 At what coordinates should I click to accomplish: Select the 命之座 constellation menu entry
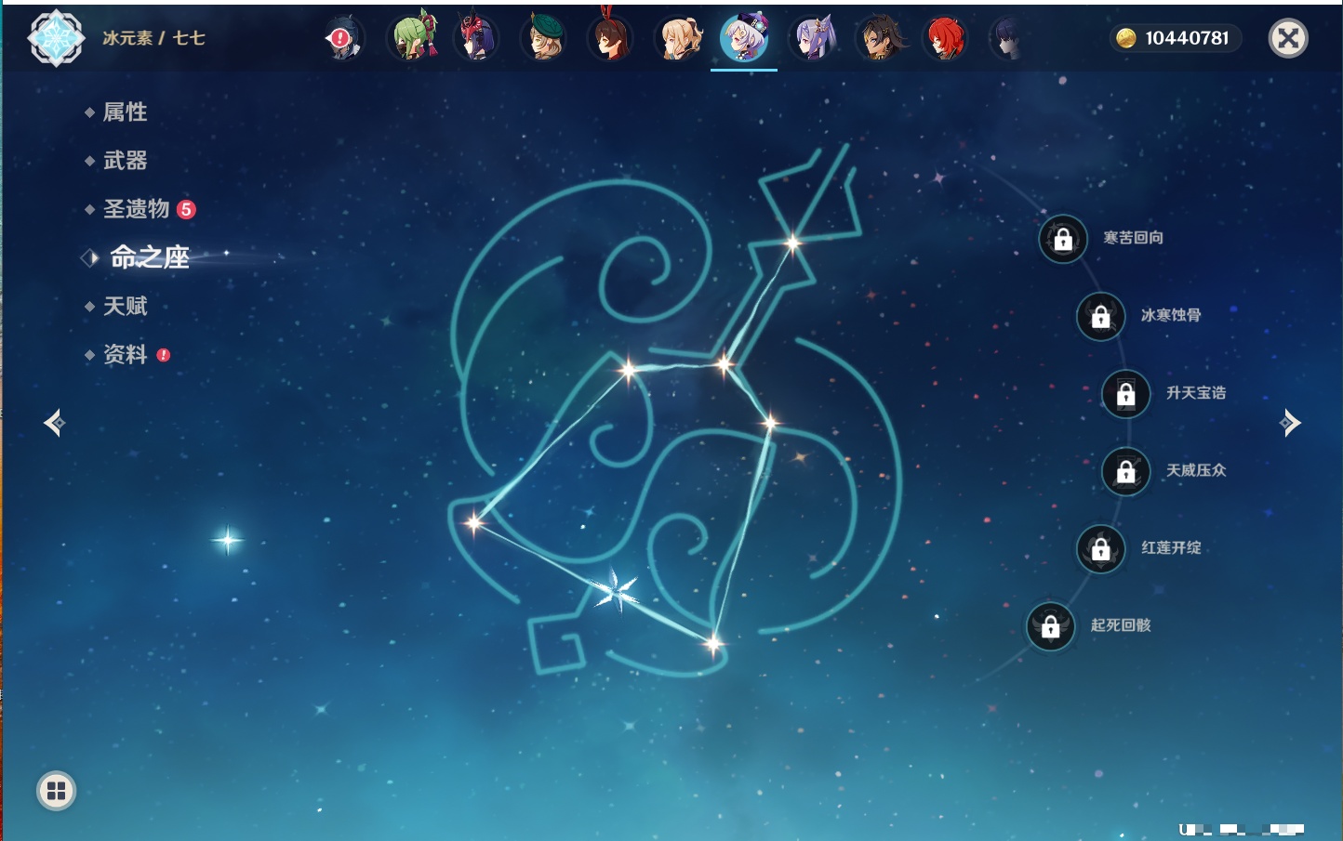point(149,257)
